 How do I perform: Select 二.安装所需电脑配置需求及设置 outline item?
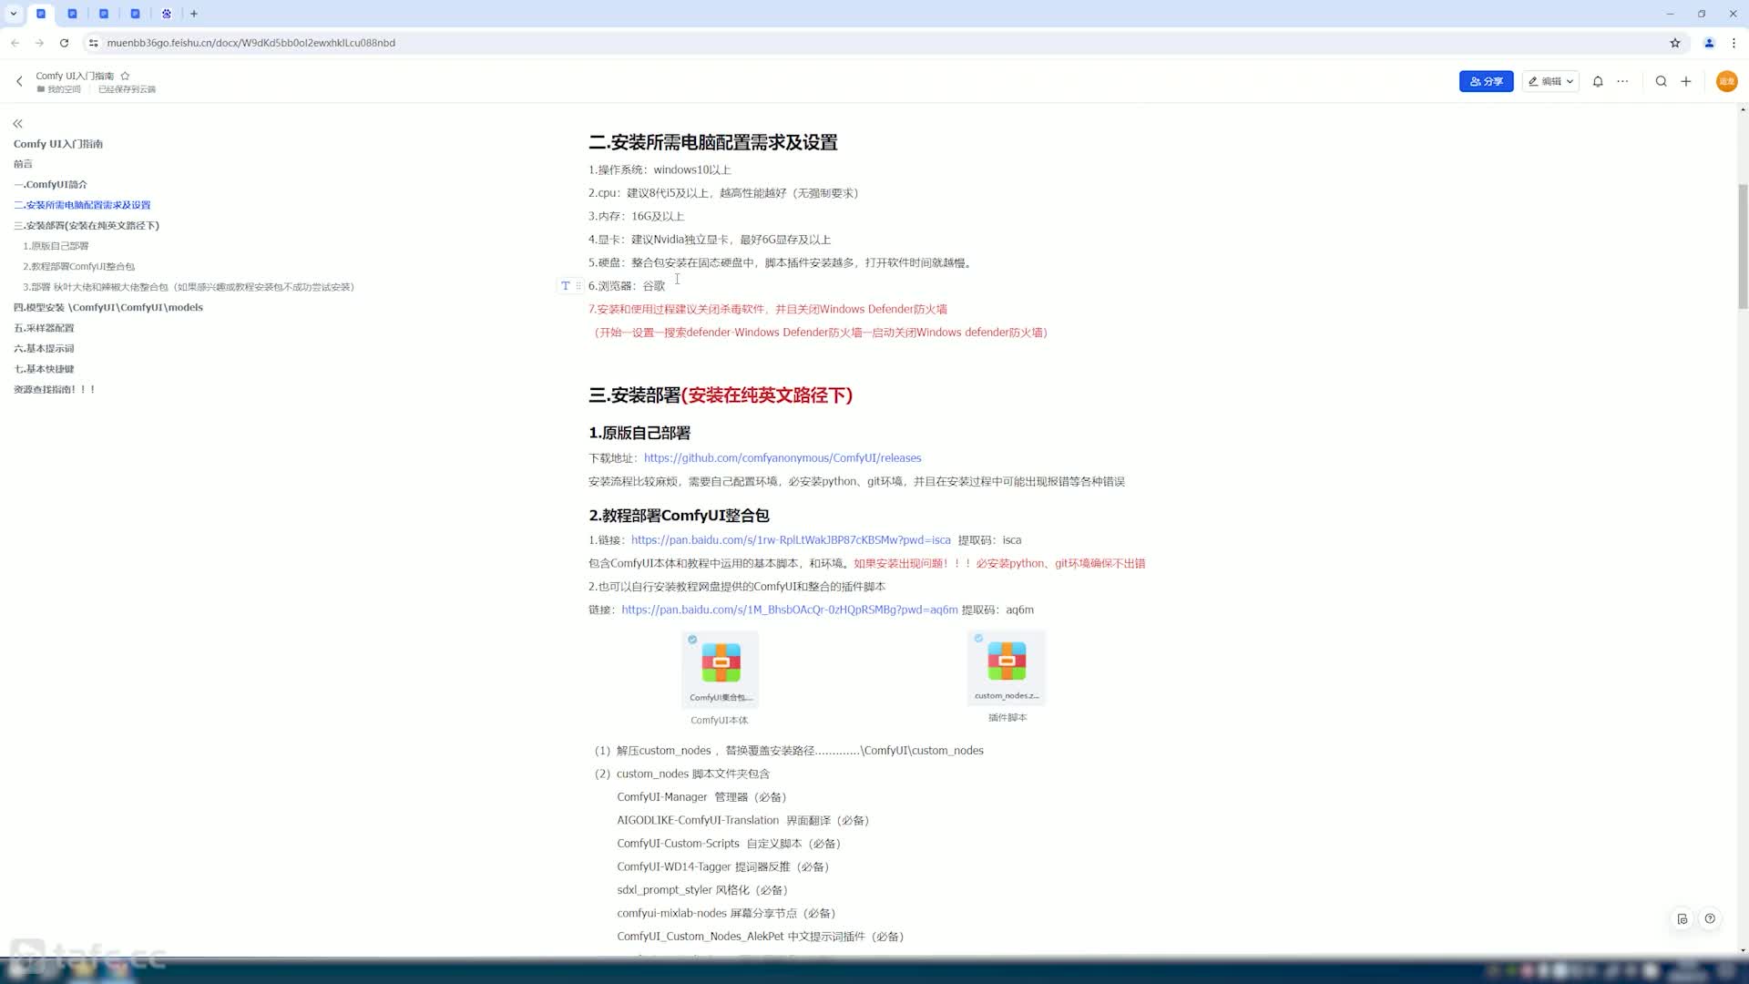pos(82,205)
